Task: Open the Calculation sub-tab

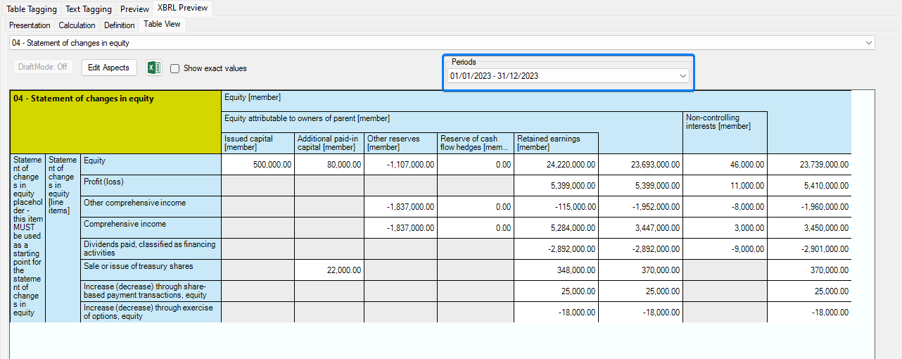Action: click(x=77, y=25)
